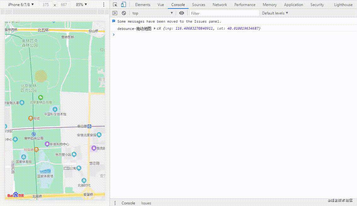Image resolution: width=357 pixels, height=206 pixels.
Task: Create live expression with the eye icon
Action: pos(181,13)
